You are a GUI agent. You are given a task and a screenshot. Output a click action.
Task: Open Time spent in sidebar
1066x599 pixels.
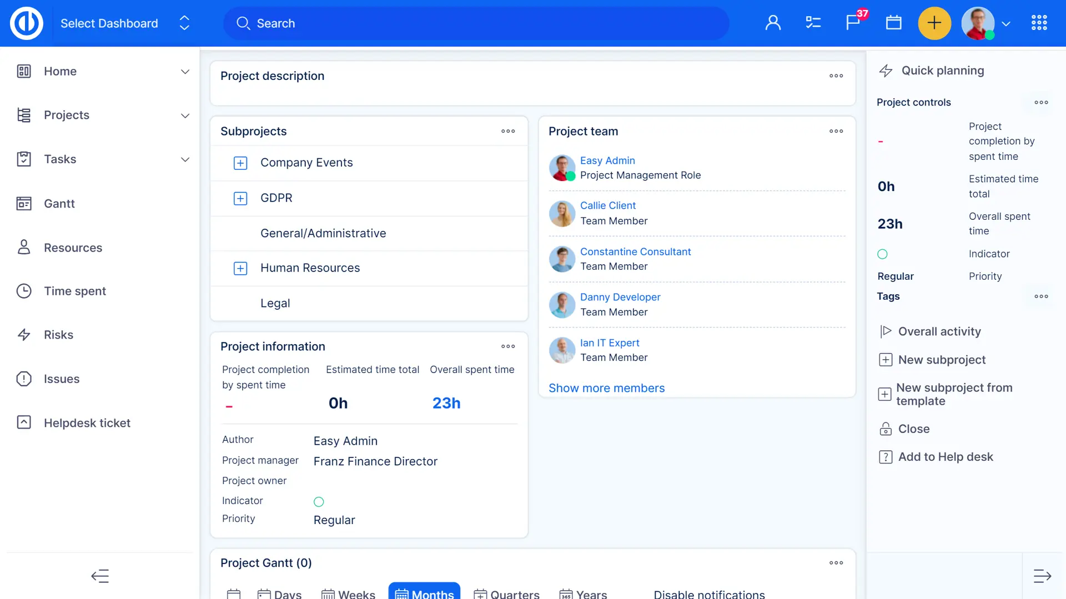[75, 291]
